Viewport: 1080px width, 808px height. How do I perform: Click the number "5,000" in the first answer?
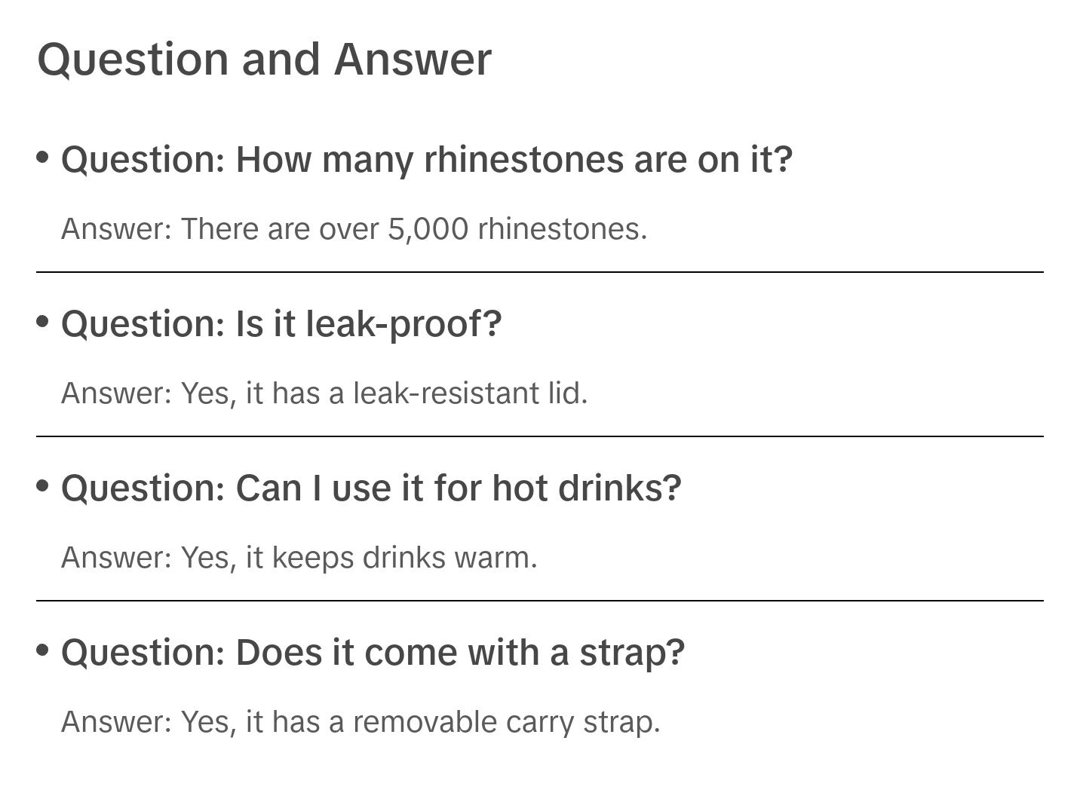[x=428, y=229]
